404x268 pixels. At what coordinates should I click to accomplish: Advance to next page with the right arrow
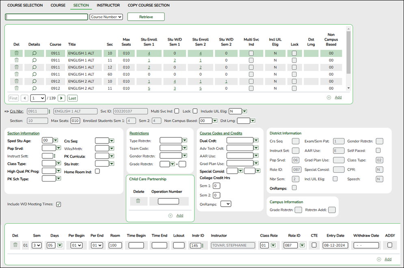[x=61, y=98]
